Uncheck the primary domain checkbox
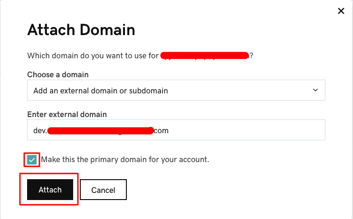The image size is (353, 219). click(32, 160)
